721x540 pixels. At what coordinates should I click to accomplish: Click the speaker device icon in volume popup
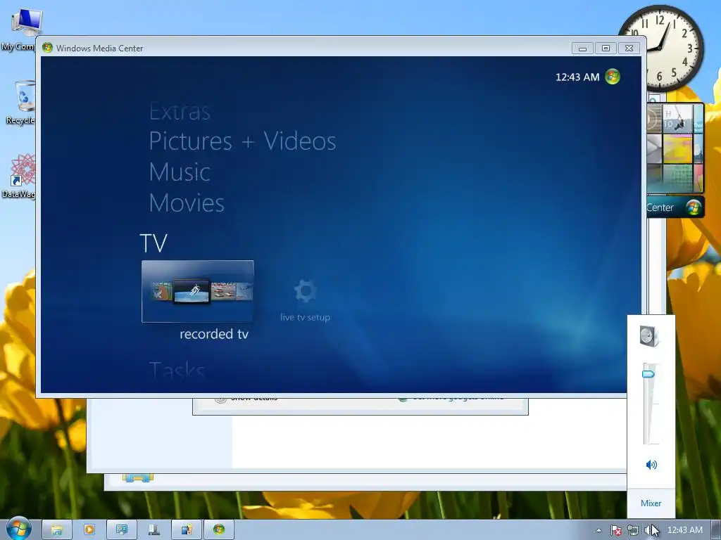point(650,336)
